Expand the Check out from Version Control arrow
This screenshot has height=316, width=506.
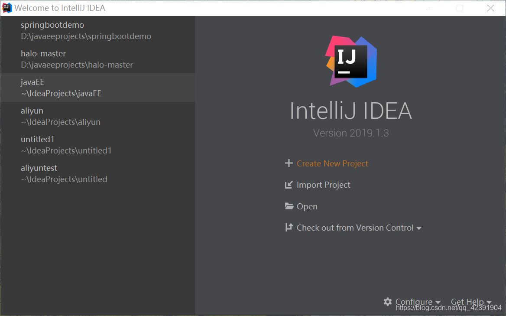(419, 228)
